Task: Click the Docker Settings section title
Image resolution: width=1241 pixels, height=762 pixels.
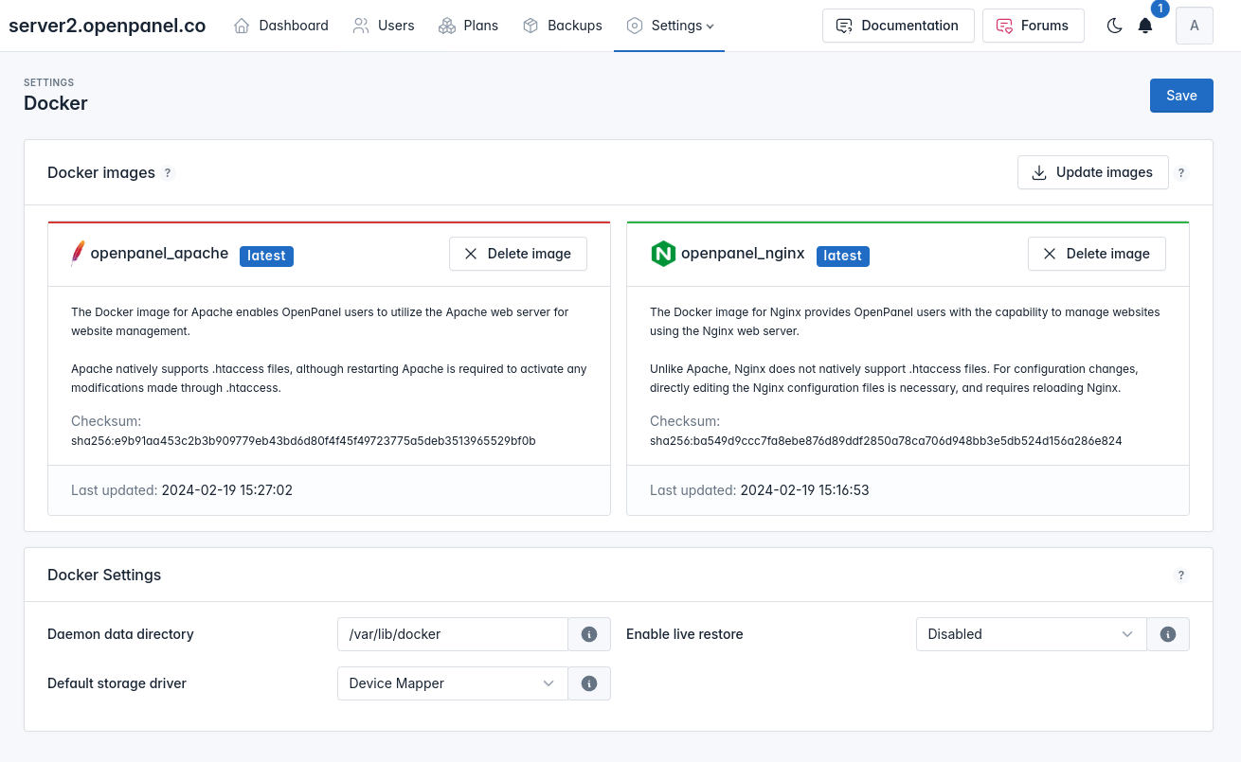Action: [x=104, y=575]
